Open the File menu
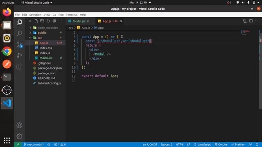Viewport: 262px width, 147px height. (17, 15)
